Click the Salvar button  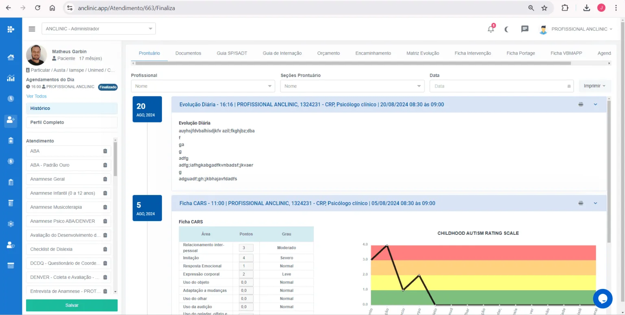tap(72, 305)
